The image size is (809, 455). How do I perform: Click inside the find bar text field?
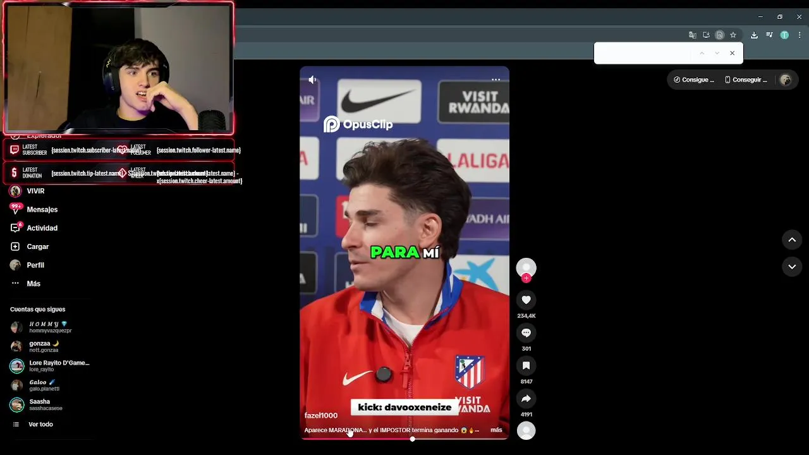tap(643, 53)
